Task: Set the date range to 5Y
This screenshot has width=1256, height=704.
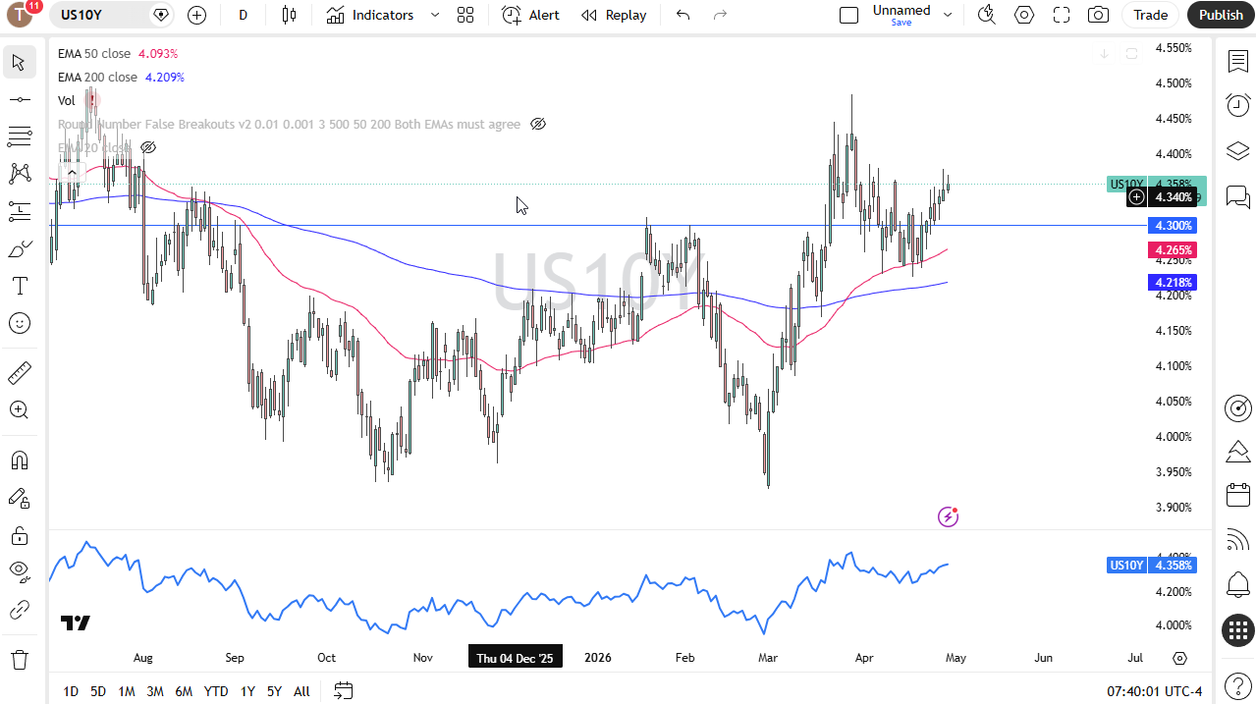Action: pyautogui.click(x=274, y=691)
